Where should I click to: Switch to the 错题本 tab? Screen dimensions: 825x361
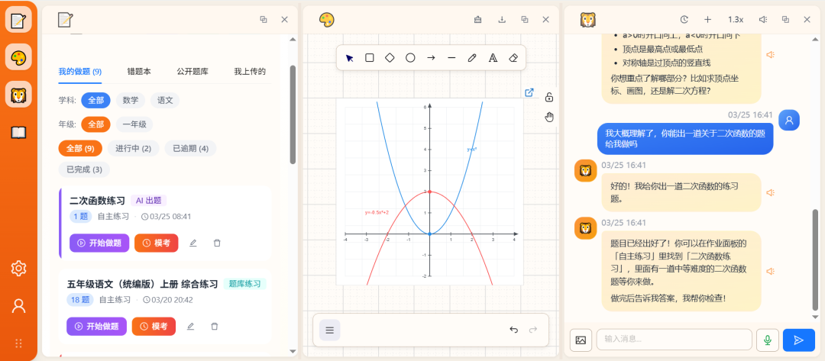point(139,72)
